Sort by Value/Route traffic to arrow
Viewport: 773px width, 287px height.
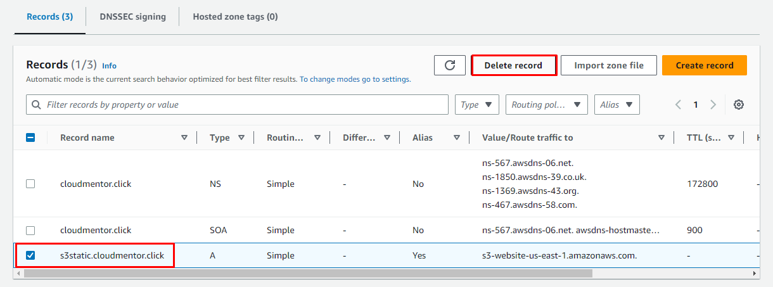click(661, 137)
